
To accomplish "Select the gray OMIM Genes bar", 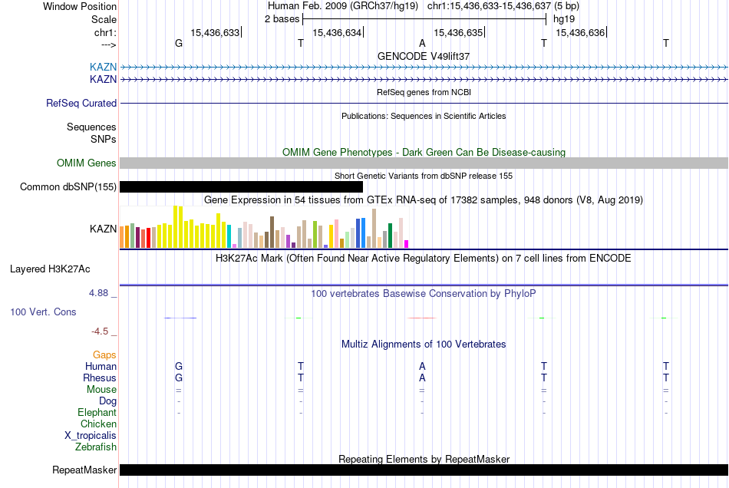I will tap(424, 163).
